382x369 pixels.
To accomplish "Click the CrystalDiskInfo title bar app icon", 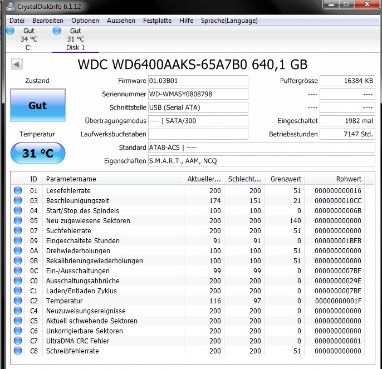I will click(x=10, y=6).
